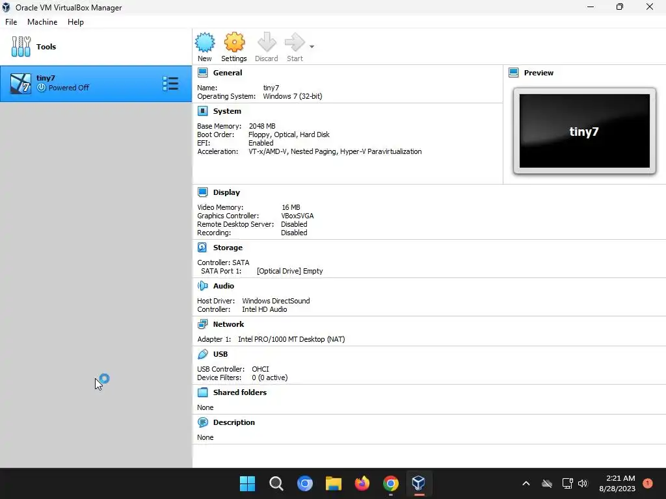Click the Preview panel monitor icon
The height and width of the screenshot is (499, 666).
click(x=514, y=73)
